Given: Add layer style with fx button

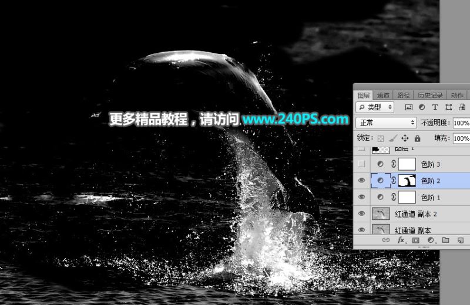Looking at the screenshot, I should click(401, 240).
